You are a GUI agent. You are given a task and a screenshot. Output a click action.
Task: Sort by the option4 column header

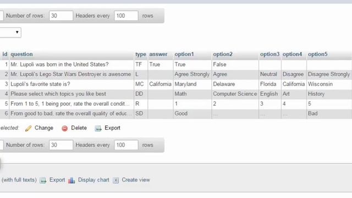(292, 54)
